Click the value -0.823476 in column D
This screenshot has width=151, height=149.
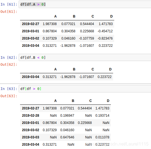[x=105, y=38]
